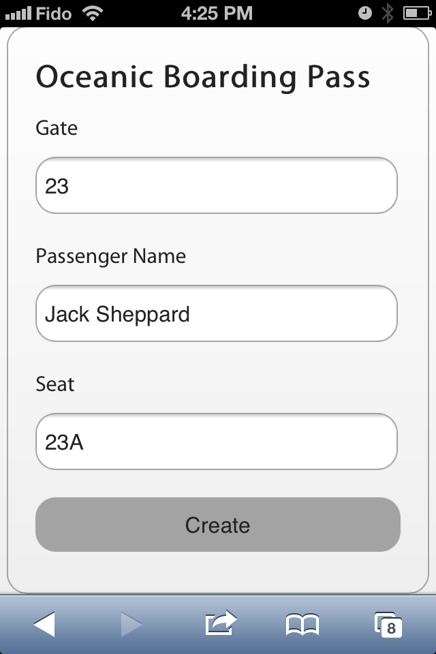This screenshot has width=436, height=654.
Task: Tap the Safari forward arrow
Action: (131, 623)
